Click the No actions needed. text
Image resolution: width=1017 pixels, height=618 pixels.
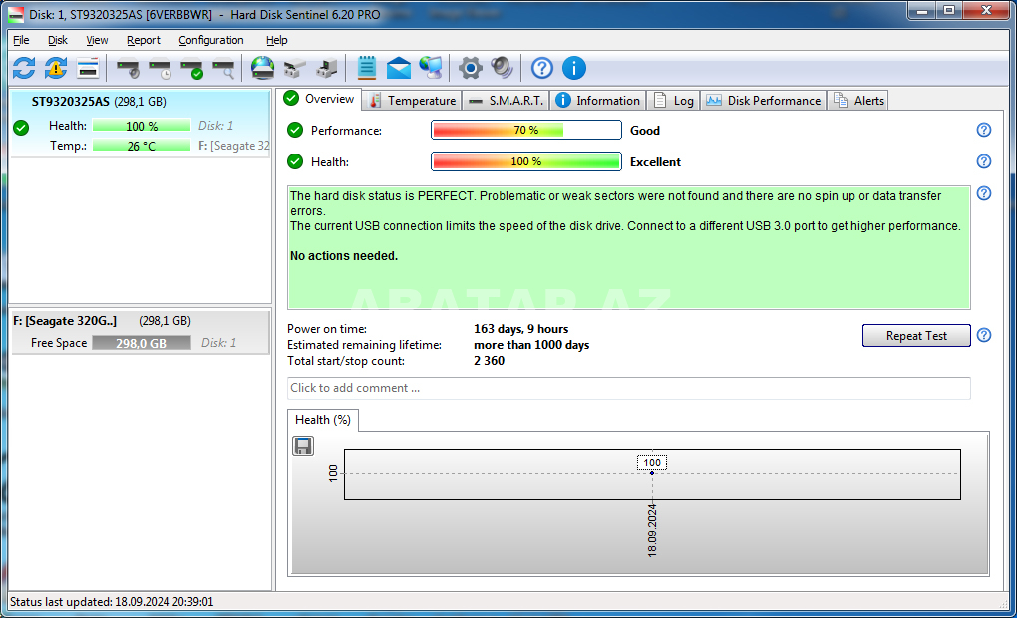(x=344, y=256)
